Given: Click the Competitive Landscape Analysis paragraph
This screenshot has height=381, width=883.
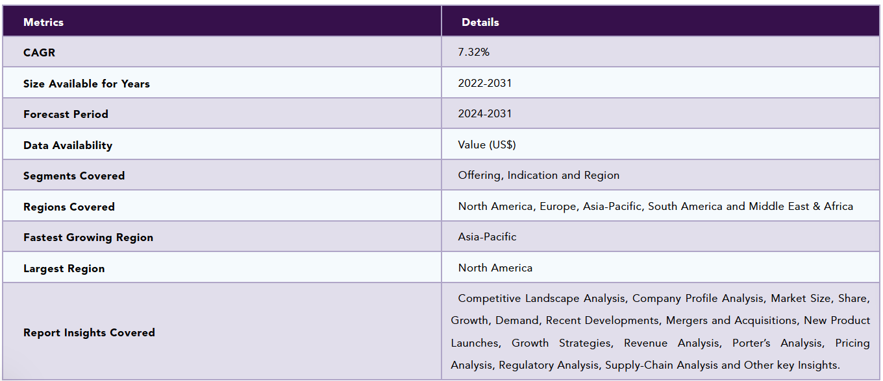Looking at the screenshot, I should pos(660,332).
